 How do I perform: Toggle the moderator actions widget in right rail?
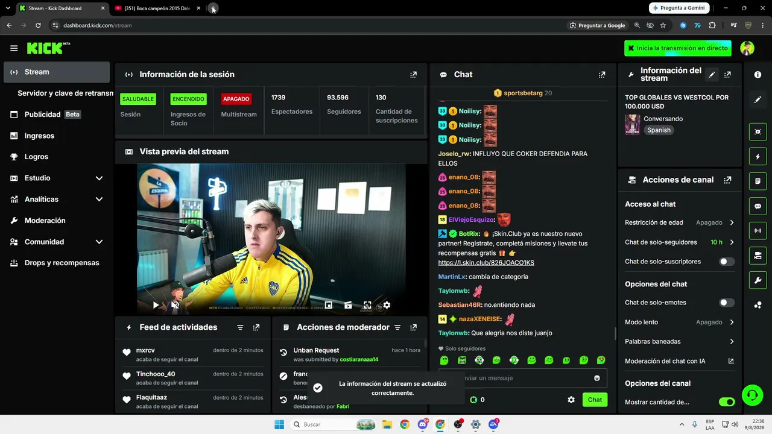coord(758,181)
